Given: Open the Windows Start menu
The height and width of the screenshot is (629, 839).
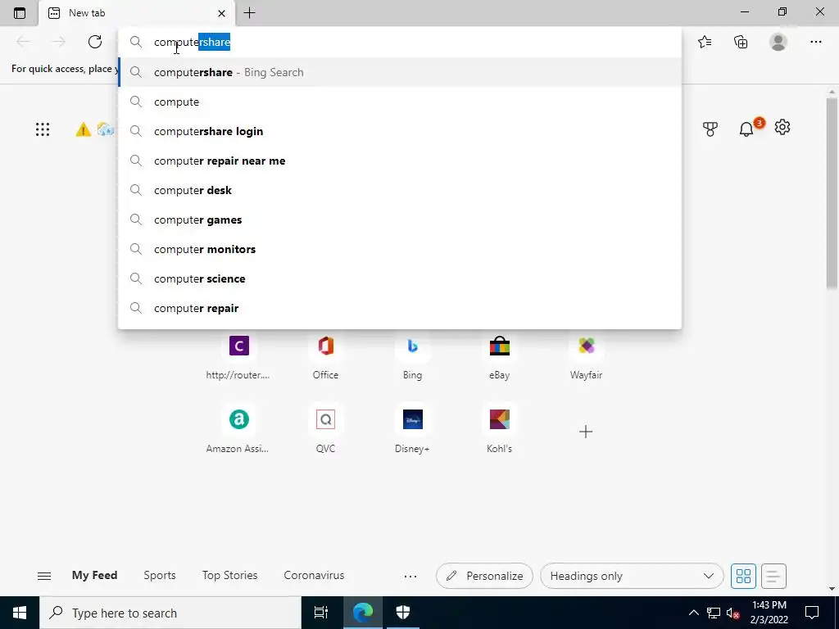Looking at the screenshot, I should [20, 613].
